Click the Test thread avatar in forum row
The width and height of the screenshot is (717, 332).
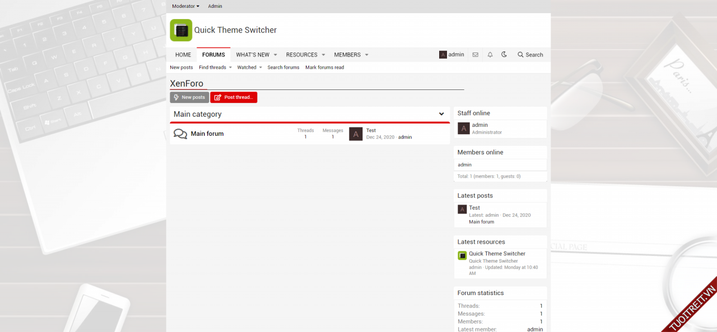(356, 134)
